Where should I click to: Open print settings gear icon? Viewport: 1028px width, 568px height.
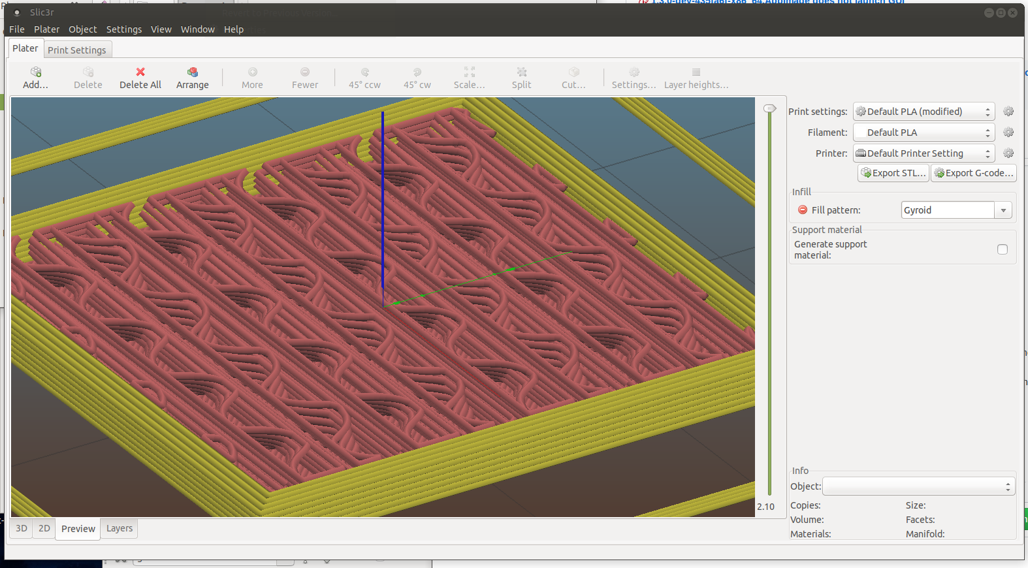1008,112
